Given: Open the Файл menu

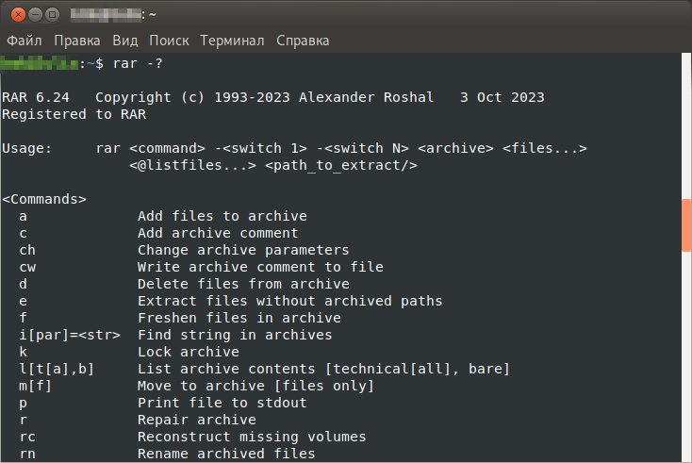Looking at the screenshot, I should tap(25, 41).
